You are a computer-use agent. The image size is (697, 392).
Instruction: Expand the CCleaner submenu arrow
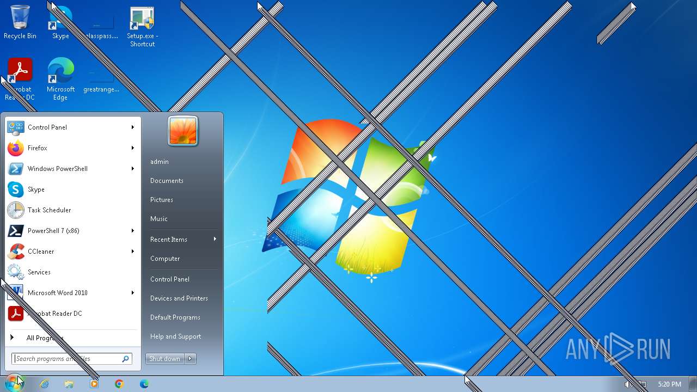coord(132,252)
